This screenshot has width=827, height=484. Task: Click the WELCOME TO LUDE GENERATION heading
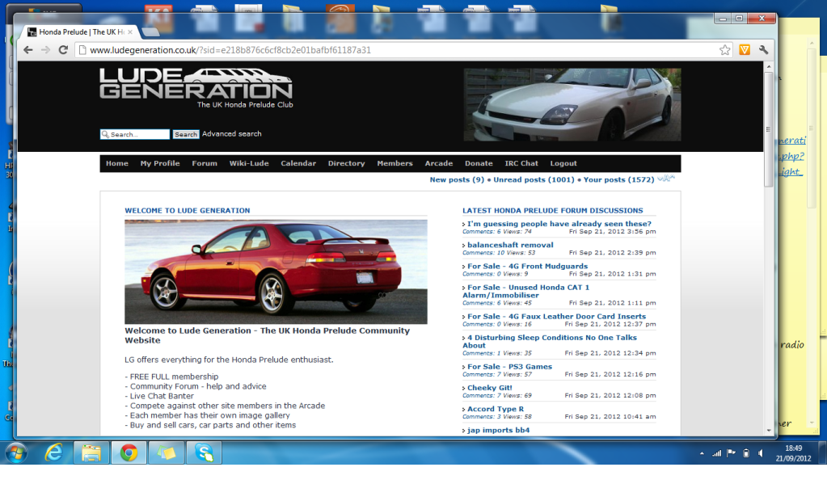point(188,210)
